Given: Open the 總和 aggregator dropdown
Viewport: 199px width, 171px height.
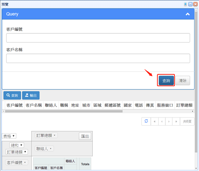Looking at the screenshot, I should (x=17, y=145).
